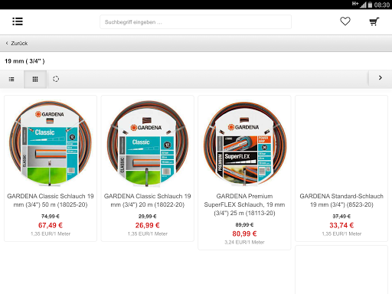The width and height of the screenshot is (392, 294).
Task: Open GARDENA Premium SuperFLEX Schlauch title
Action: pos(244,204)
